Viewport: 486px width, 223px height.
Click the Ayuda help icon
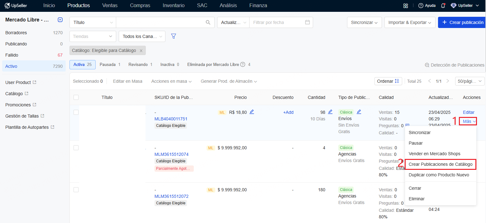click(421, 6)
